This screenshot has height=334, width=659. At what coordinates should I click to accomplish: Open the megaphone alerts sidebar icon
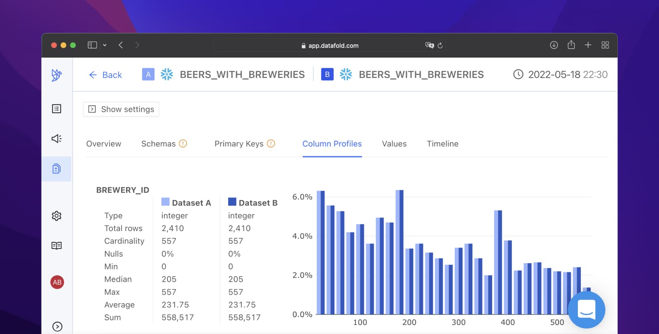tap(56, 139)
